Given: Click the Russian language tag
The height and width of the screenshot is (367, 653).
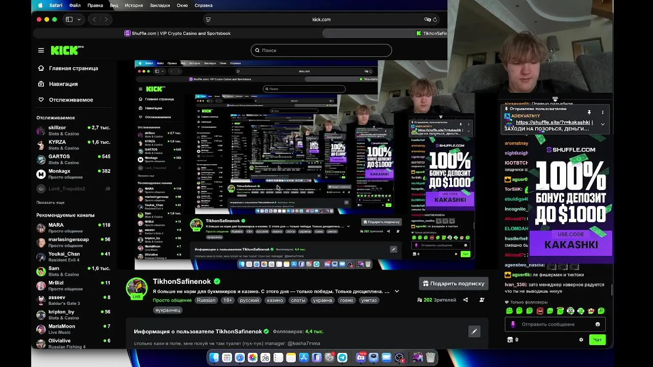Looking at the screenshot, I should pos(206,300).
